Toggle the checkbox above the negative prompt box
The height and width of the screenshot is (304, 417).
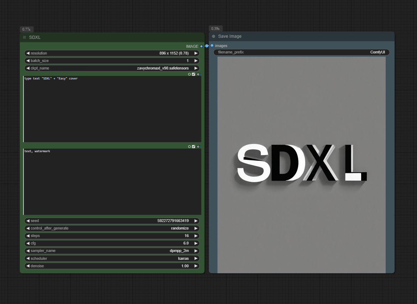(194, 146)
